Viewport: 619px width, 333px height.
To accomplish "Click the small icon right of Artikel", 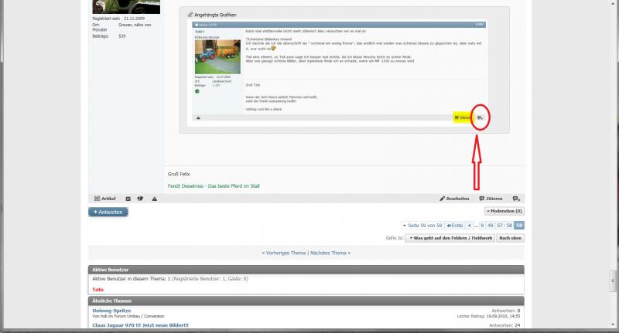I will (128, 199).
